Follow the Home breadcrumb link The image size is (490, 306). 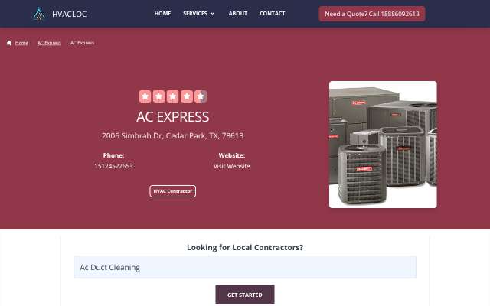point(21,43)
